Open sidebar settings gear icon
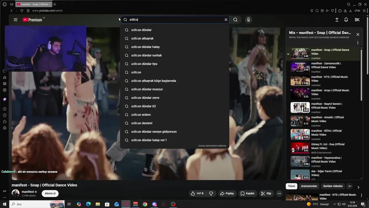Image resolution: width=369 pixels, height=208 pixels. [x=5, y=128]
